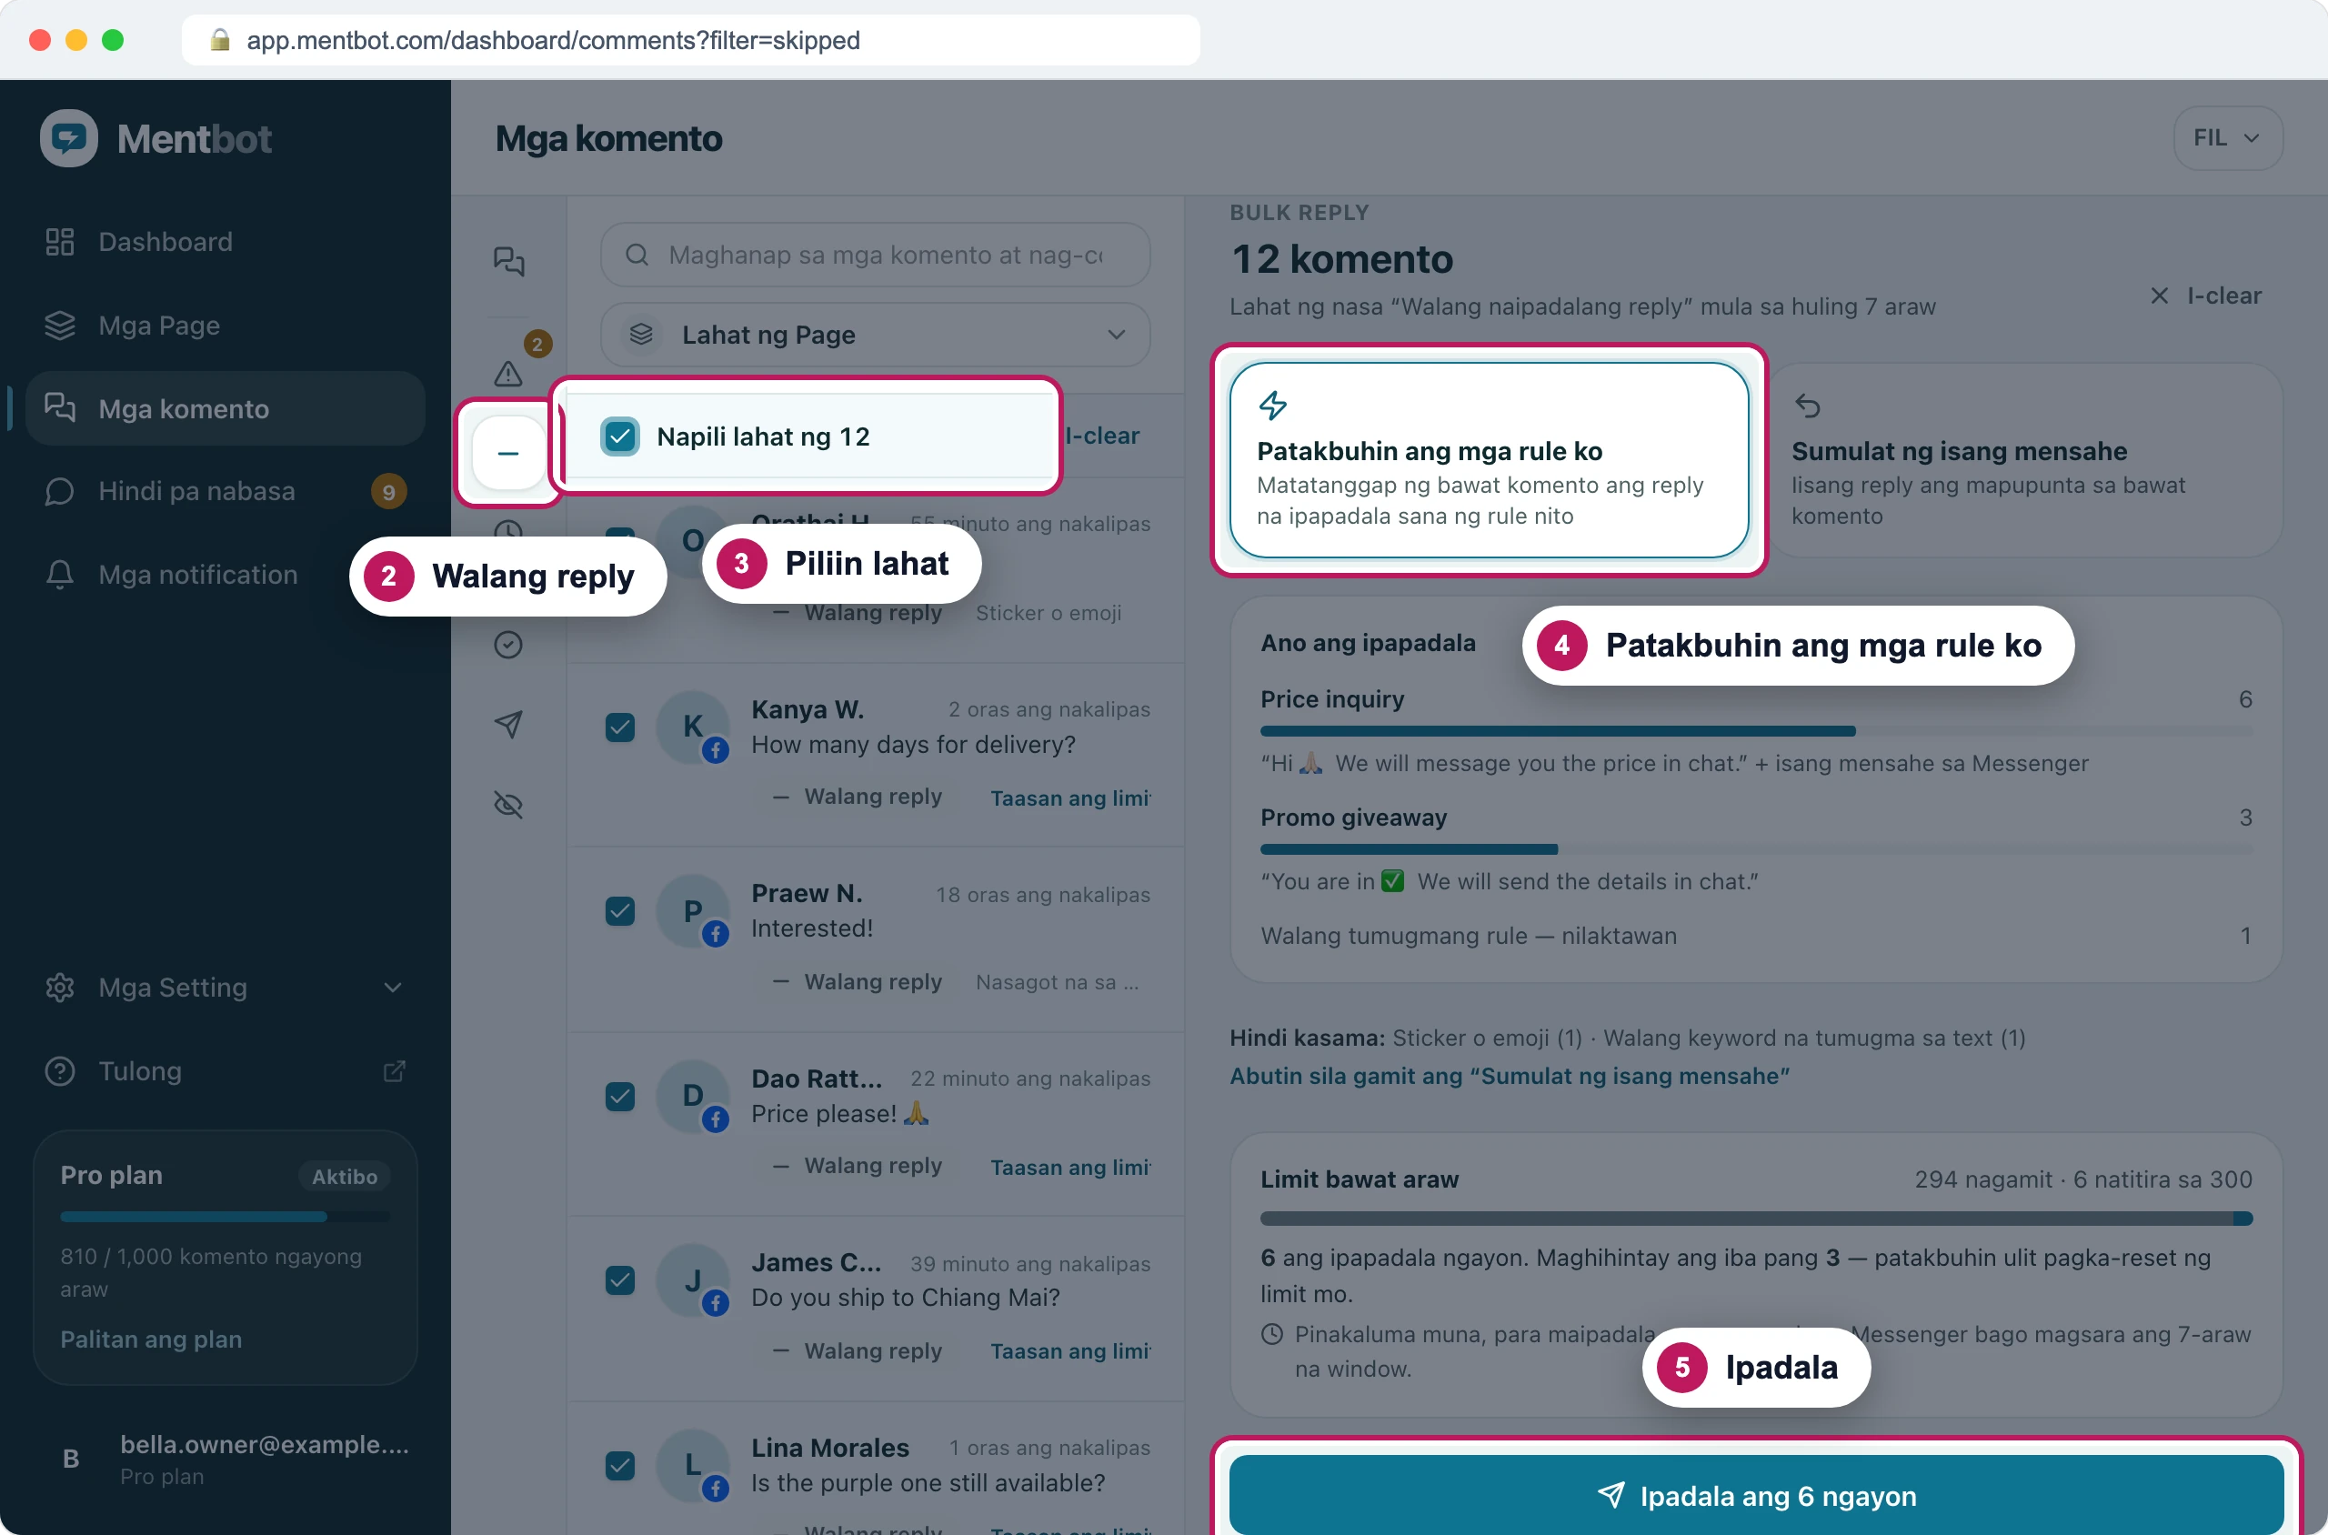Select the crossed-eye hidden filter icon

click(x=508, y=805)
